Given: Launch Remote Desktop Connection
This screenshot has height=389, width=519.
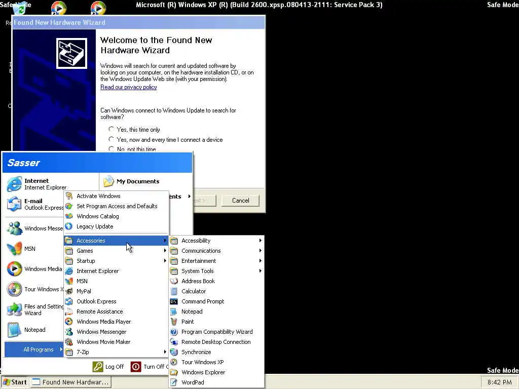Looking at the screenshot, I should [x=216, y=342].
